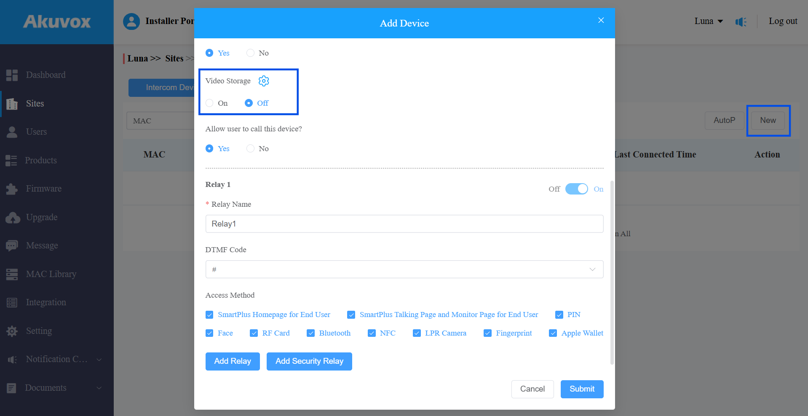Uncheck the Bluetooth checkbox
Image resolution: width=808 pixels, height=416 pixels.
click(310, 333)
